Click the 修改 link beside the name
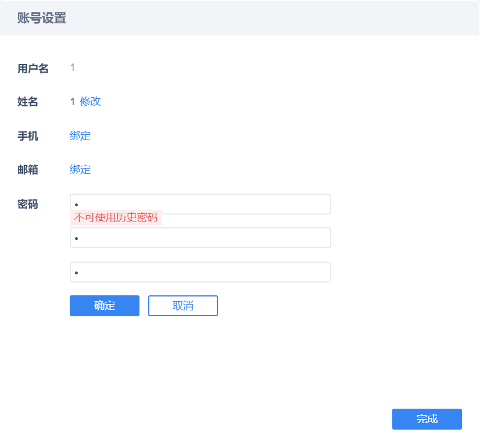 pos(90,102)
